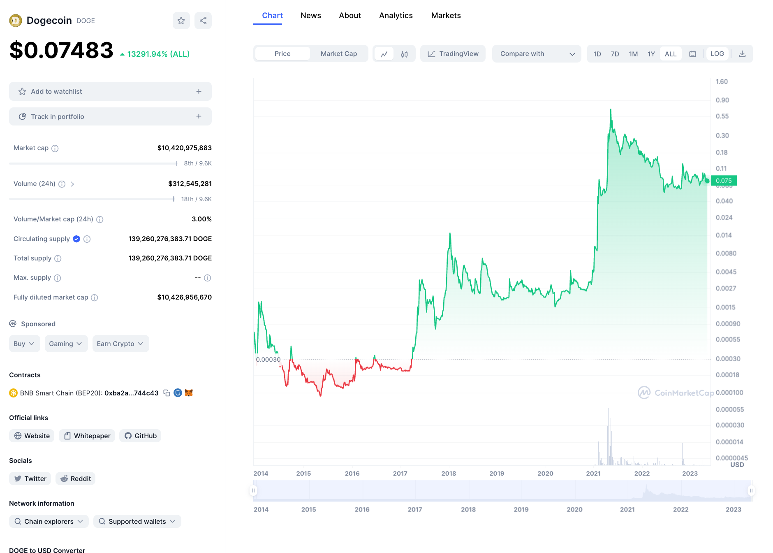Image resolution: width=773 pixels, height=553 pixels.
Task: Open the Dogecoin Website link
Action: click(x=32, y=436)
